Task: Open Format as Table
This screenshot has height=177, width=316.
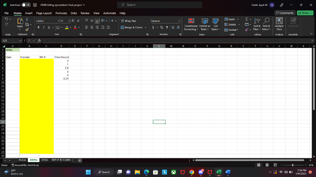Action: point(205,24)
